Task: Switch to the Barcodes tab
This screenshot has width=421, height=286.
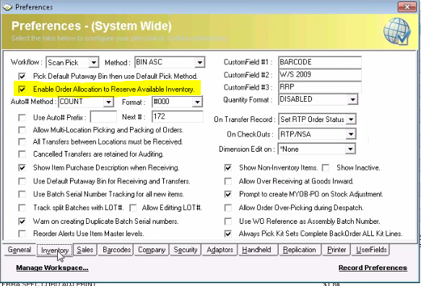Action: tap(116, 250)
